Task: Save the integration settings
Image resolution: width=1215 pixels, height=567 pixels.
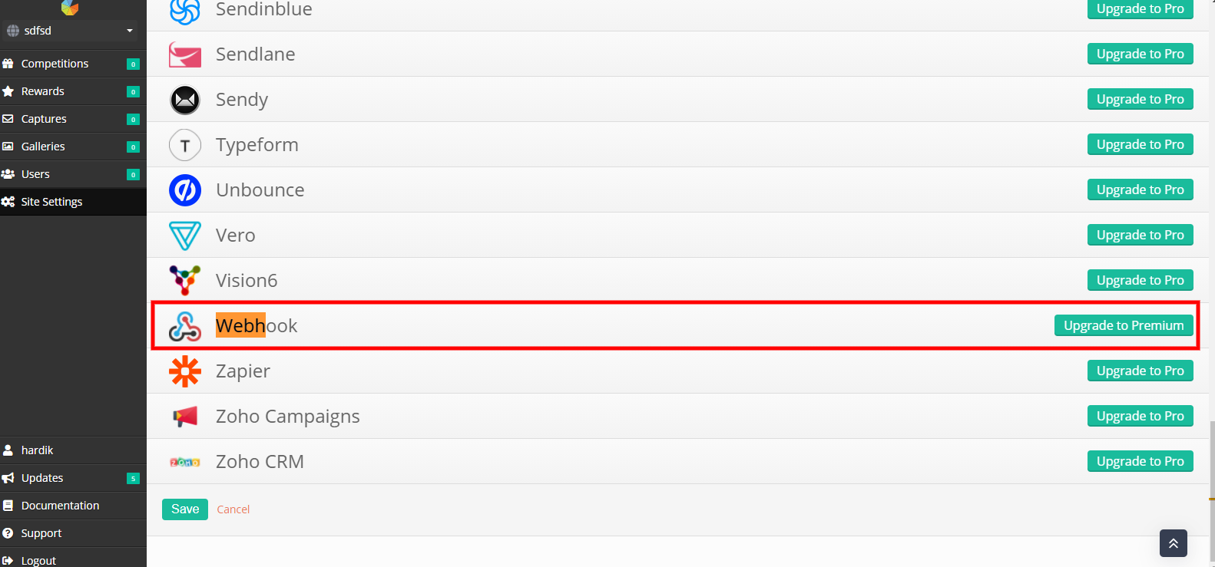Action: point(185,509)
